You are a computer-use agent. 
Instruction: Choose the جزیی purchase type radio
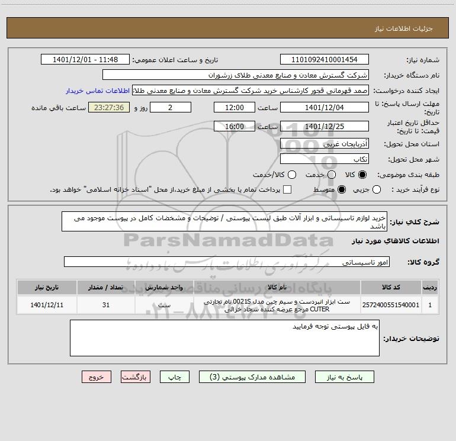pos(376,189)
